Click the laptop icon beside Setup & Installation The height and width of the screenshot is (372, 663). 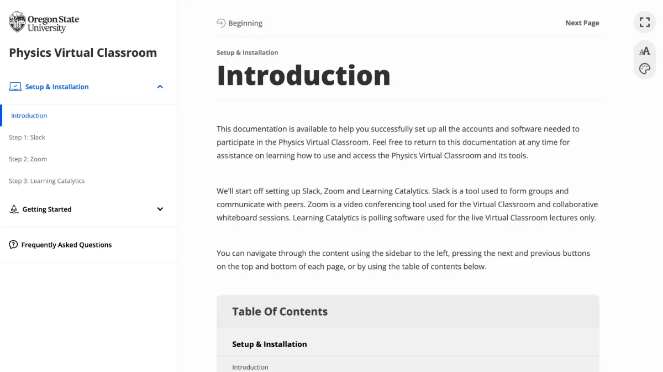pos(15,87)
